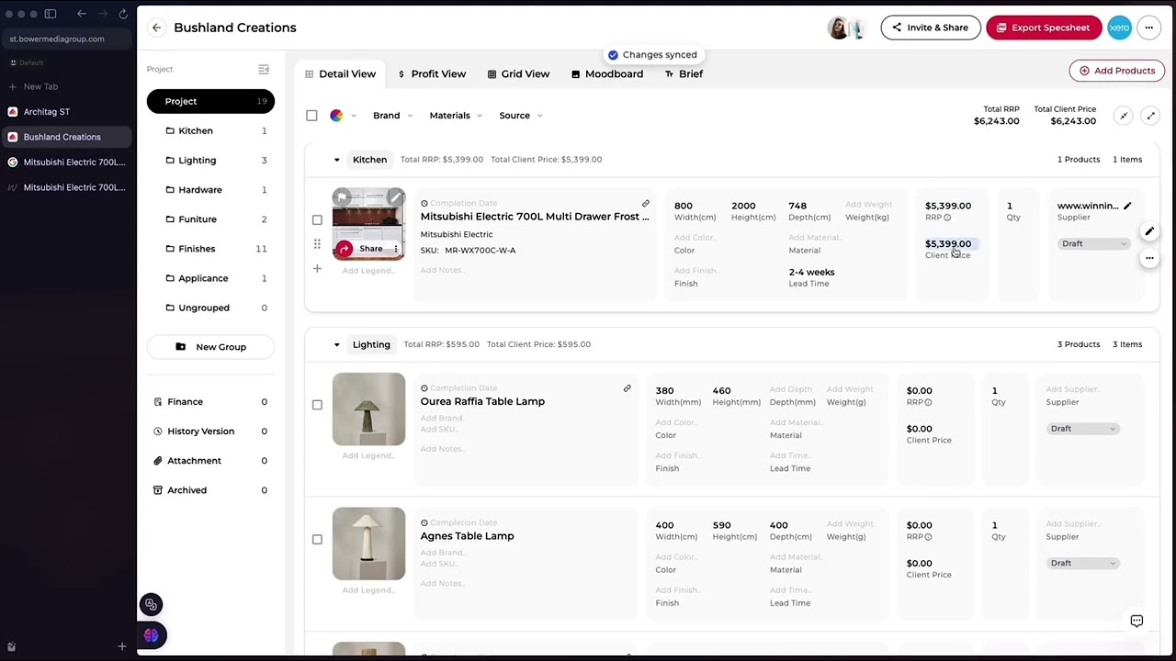Open Archived section in sidebar
Image resolution: width=1176 pixels, height=661 pixels.
coord(210,490)
